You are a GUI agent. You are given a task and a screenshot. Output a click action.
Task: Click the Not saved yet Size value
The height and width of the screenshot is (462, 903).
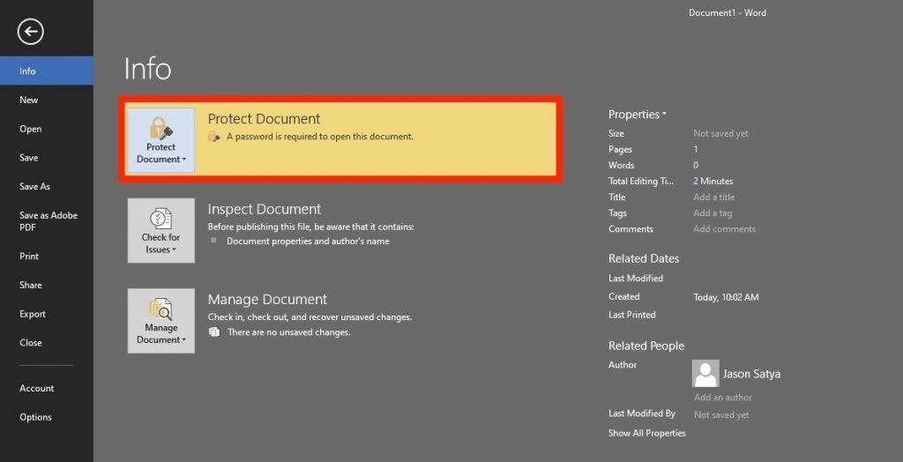pos(721,133)
